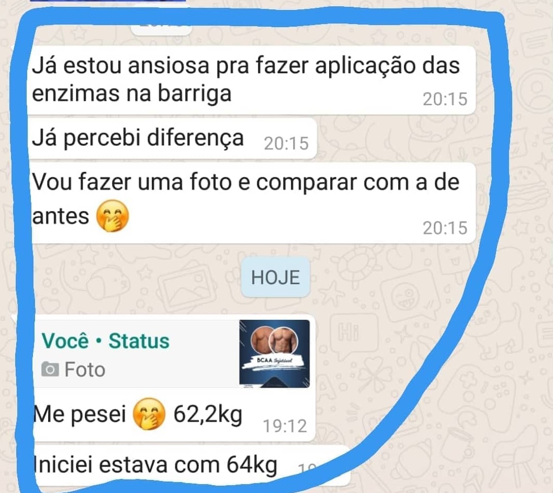Viewport: 553px width, 493px height.
Task: Click the BCAA banner label inside the thumbnail
Action: 275,360
